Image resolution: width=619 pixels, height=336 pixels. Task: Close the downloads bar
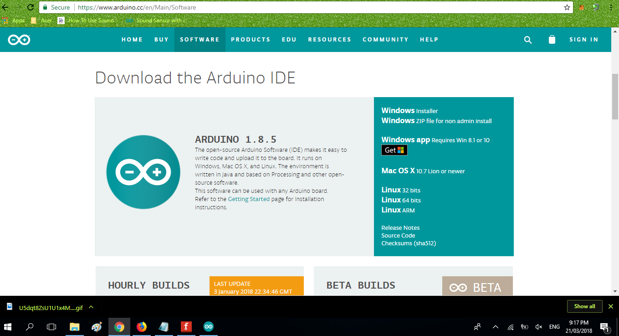coord(611,306)
